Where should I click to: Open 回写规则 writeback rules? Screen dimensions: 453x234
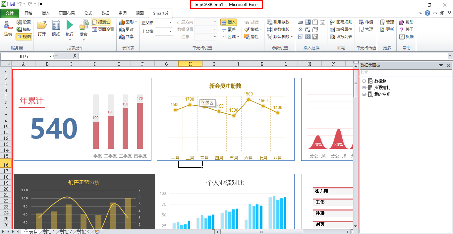coord(341,22)
